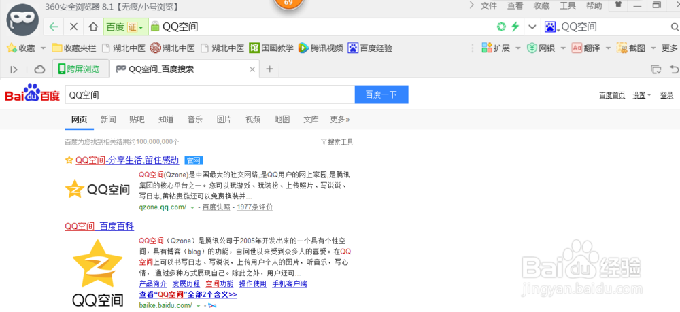Expand the 更多» categories
The height and width of the screenshot is (312, 680).
(339, 119)
